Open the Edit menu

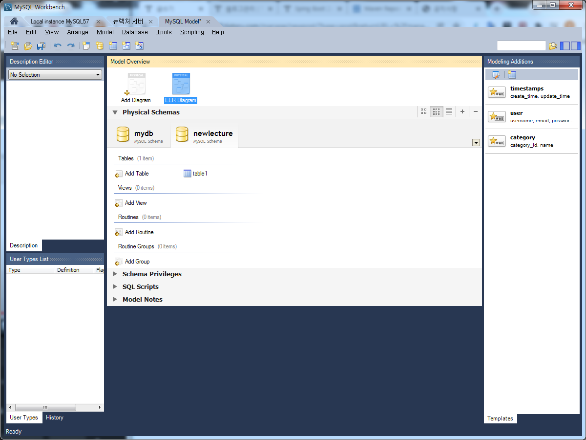click(x=31, y=32)
